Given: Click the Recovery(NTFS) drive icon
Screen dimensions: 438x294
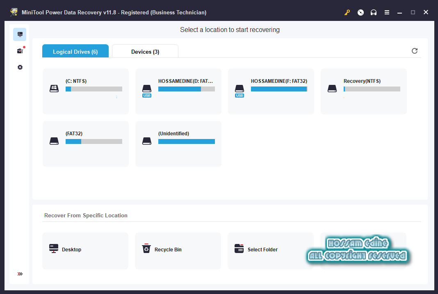Looking at the screenshot, I should [x=332, y=89].
